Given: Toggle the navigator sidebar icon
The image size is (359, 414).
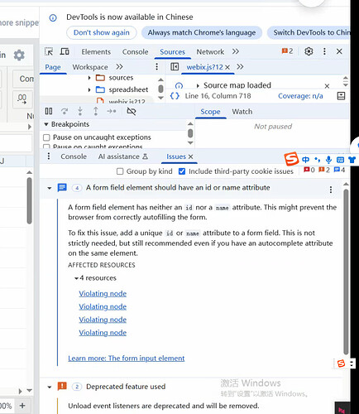Looking at the screenshot, I should pyautogui.click(x=175, y=67).
